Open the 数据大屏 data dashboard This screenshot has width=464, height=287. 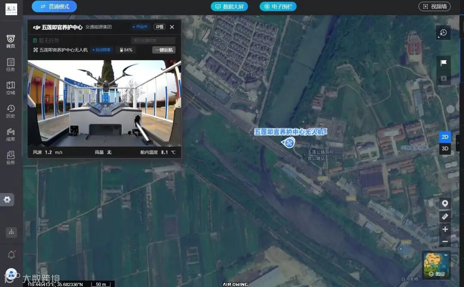229,6
